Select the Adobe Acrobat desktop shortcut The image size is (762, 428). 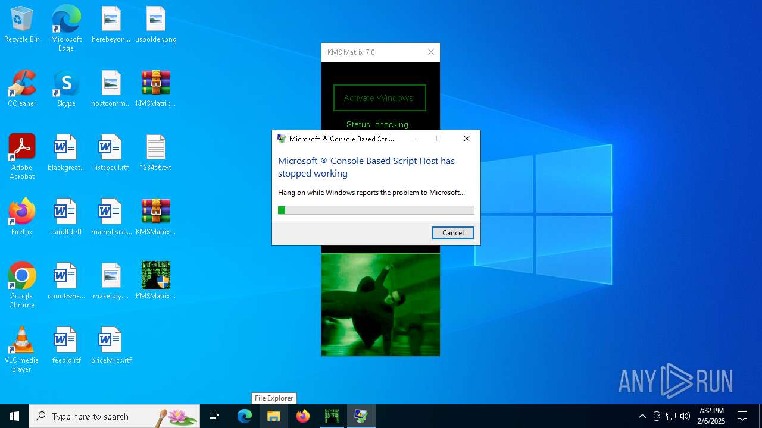click(22, 157)
